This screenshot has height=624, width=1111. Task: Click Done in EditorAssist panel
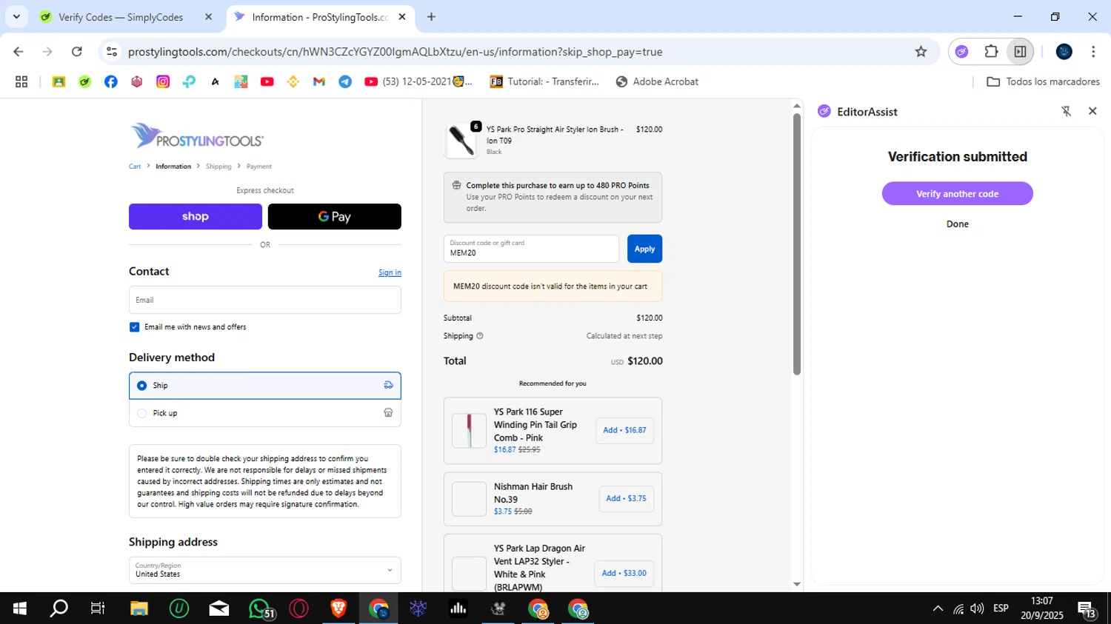click(957, 224)
